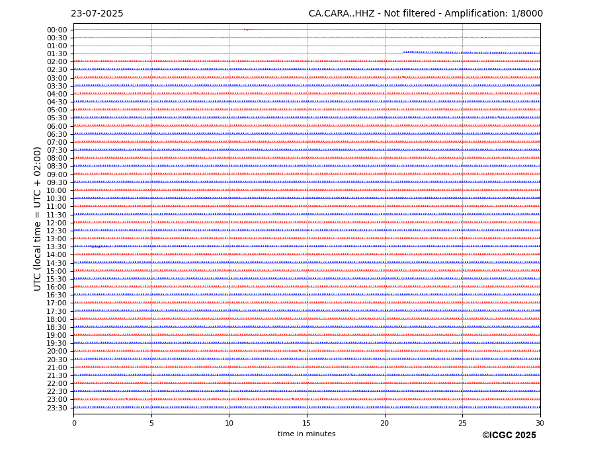Click the 15:30 time row label
The width and height of the screenshot is (613, 460).
coord(57,279)
